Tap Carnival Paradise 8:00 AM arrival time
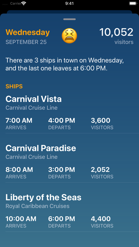Screen dimensions: 139x247 [19, 170]
